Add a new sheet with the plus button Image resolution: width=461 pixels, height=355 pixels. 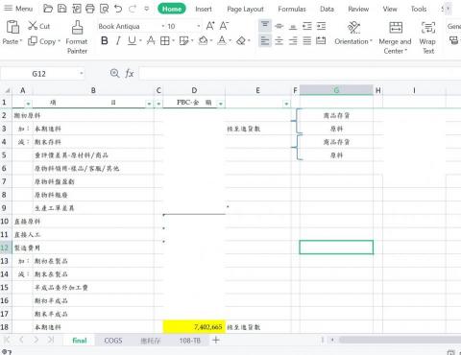[216, 340]
